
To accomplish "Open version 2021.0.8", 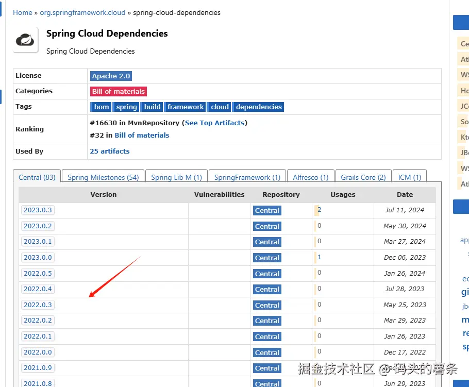I will click(x=38, y=383).
